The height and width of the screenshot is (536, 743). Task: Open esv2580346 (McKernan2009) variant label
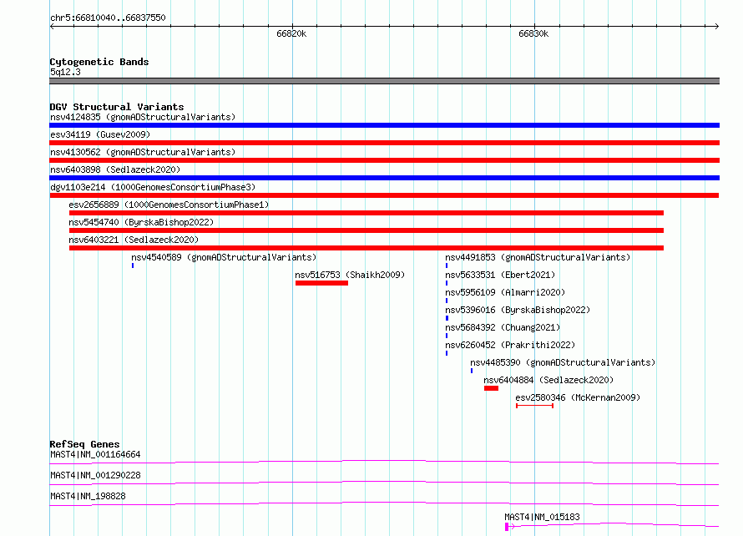[x=578, y=397]
